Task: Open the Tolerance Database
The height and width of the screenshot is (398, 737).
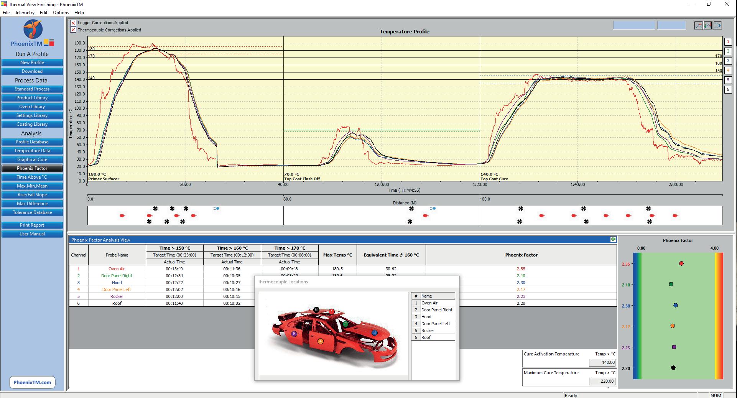Action: [32, 212]
